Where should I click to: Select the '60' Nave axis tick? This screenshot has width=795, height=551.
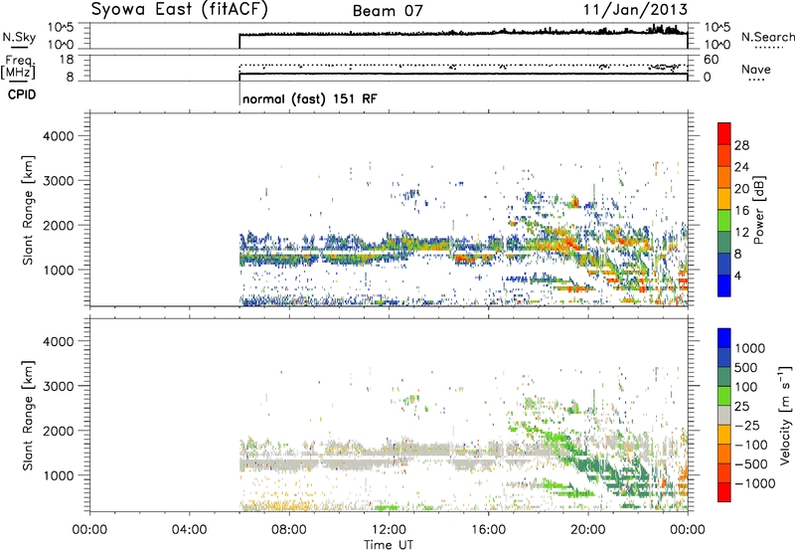click(x=711, y=60)
